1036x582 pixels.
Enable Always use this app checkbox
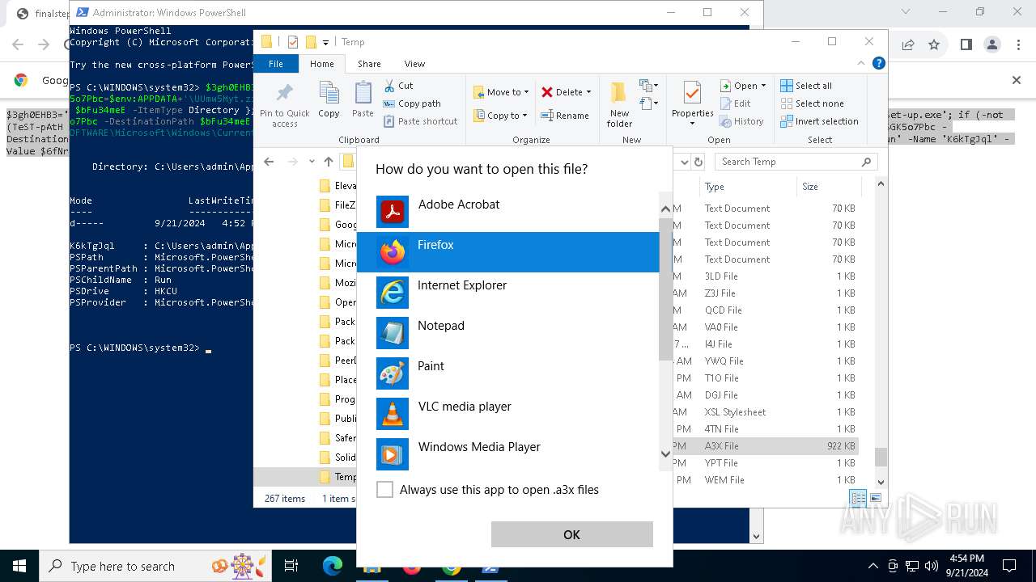click(385, 490)
